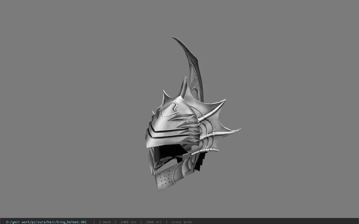Click the "2 mesh" status entry
The image size is (359, 224).
105,222
